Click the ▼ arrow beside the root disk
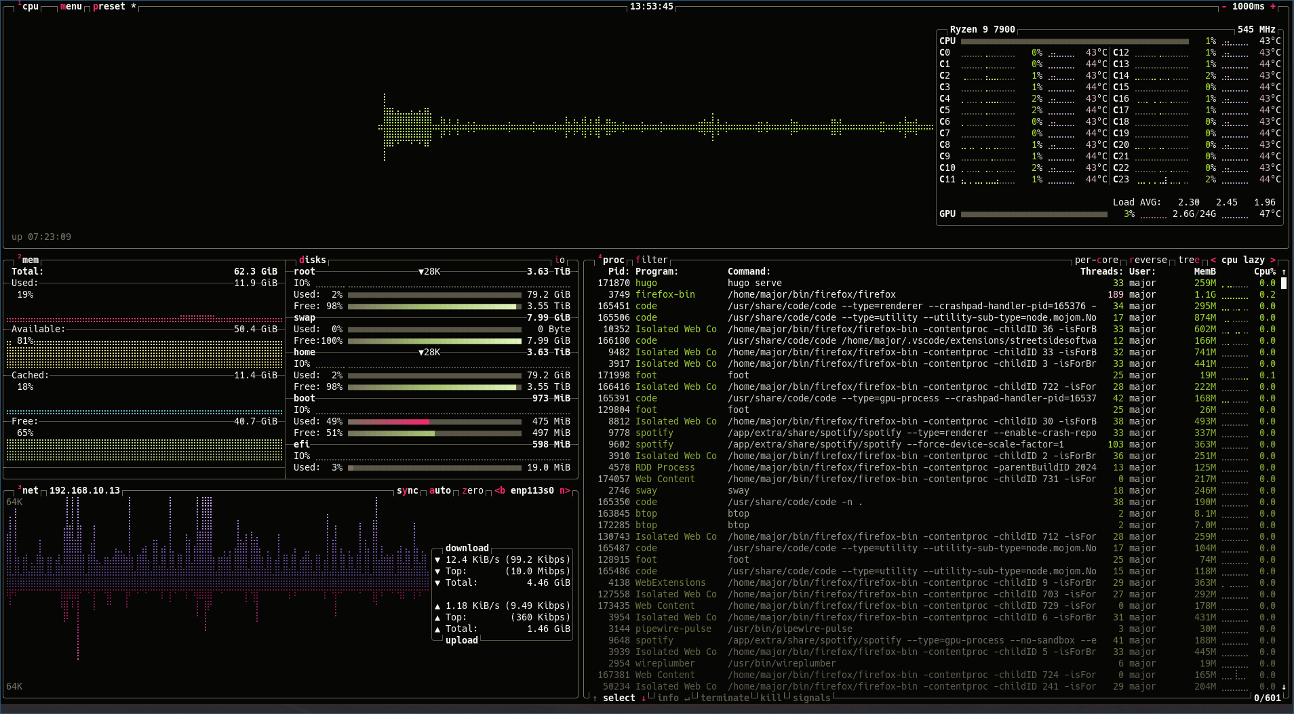Screen dimensions: 1294x714 pos(422,271)
